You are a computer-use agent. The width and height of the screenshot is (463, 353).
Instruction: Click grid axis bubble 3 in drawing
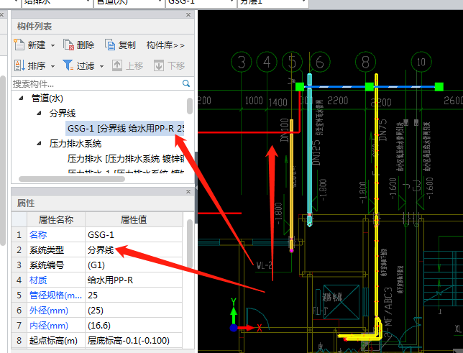tap(242, 62)
